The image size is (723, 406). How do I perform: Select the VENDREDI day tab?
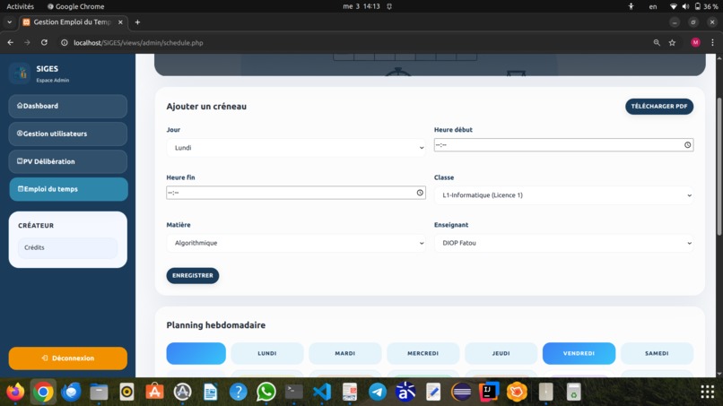[x=579, y=353]
